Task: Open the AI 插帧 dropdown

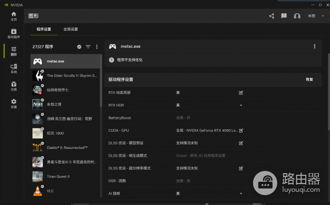Action: (x=241, y=193)
